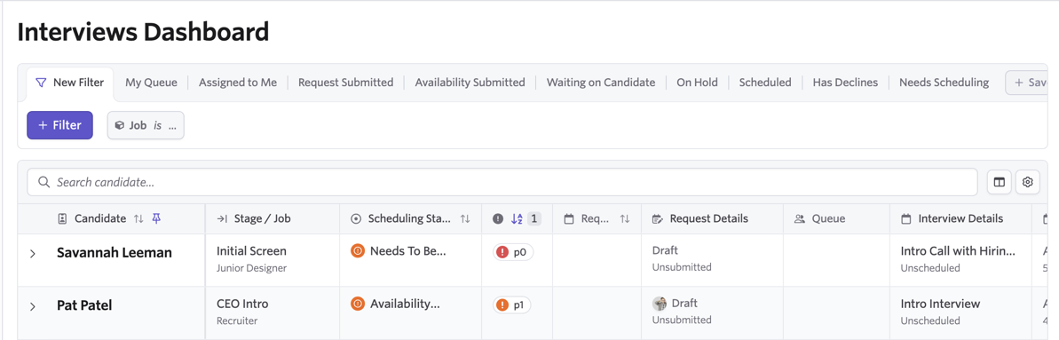Click the avatar next to Pat Patel's Draft
This screenshot has width=1059, height=340.
tap(660, 304)
